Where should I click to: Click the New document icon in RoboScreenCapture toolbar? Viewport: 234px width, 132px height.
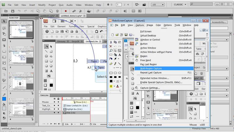113,35
